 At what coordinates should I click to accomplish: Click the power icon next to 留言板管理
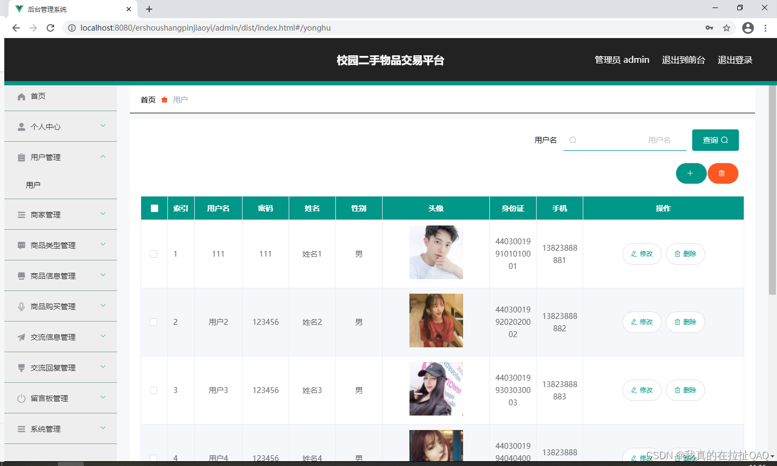[x=21, y=398]
